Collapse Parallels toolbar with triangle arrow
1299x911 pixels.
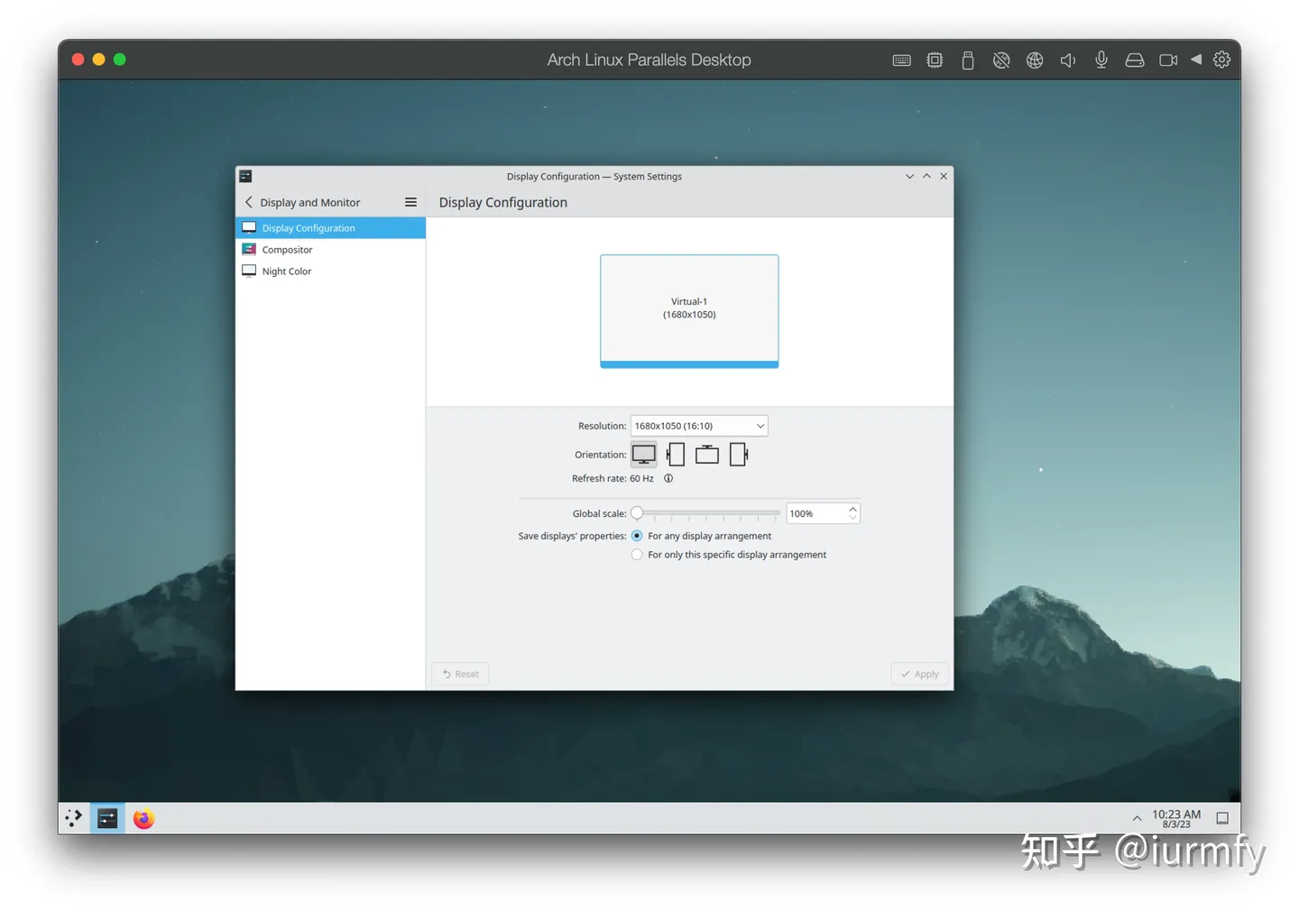click(1196, 60)
